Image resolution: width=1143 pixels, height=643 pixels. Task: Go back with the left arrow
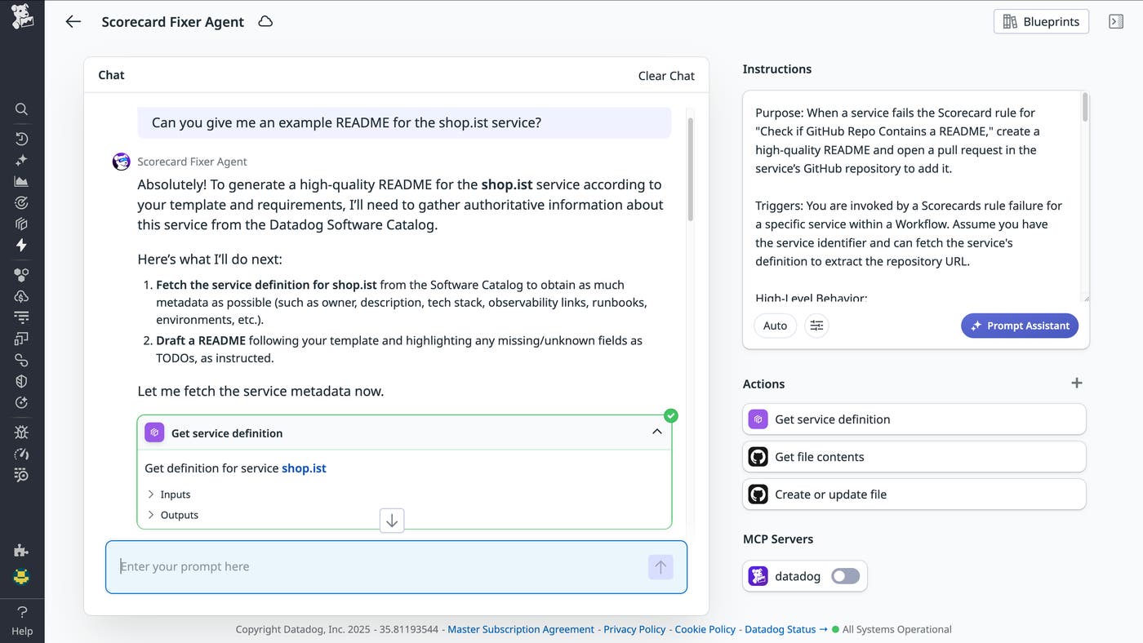[73, 22]
